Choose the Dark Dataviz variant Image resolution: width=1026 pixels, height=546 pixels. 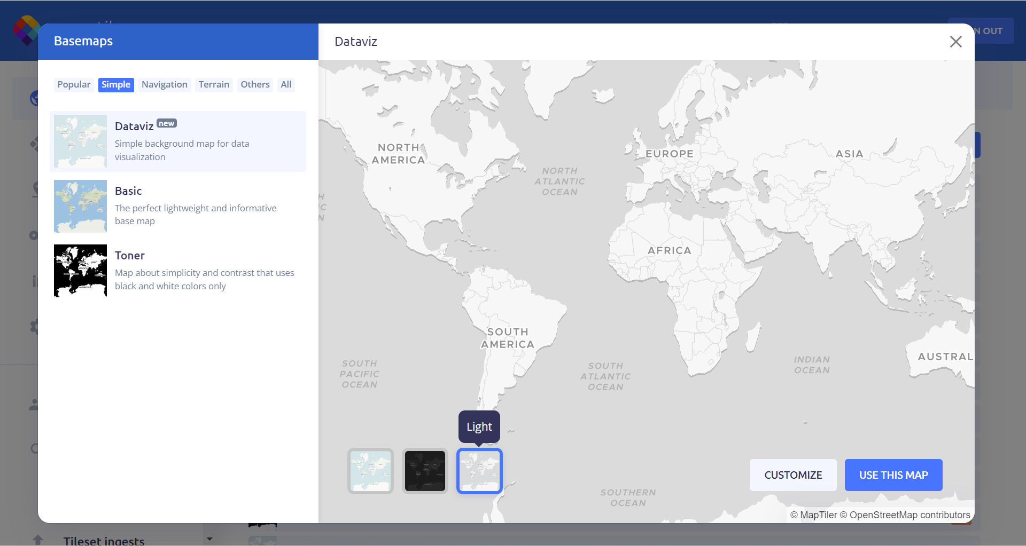point(425,471)
